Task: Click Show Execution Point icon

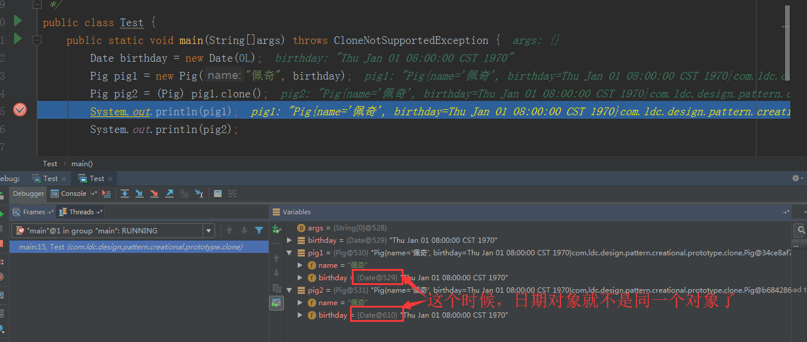Action: tap(106, 194)
